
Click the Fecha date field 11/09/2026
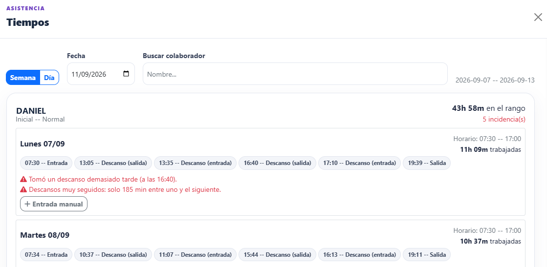coord(101,74)
